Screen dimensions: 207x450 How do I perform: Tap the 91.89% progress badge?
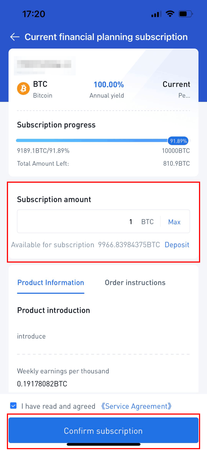tap(178, 141)
